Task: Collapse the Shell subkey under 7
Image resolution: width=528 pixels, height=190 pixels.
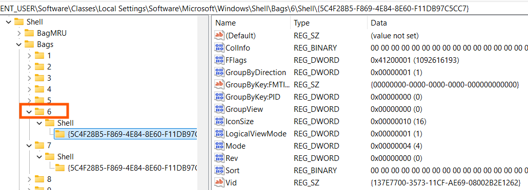Action: pos(39,157)
